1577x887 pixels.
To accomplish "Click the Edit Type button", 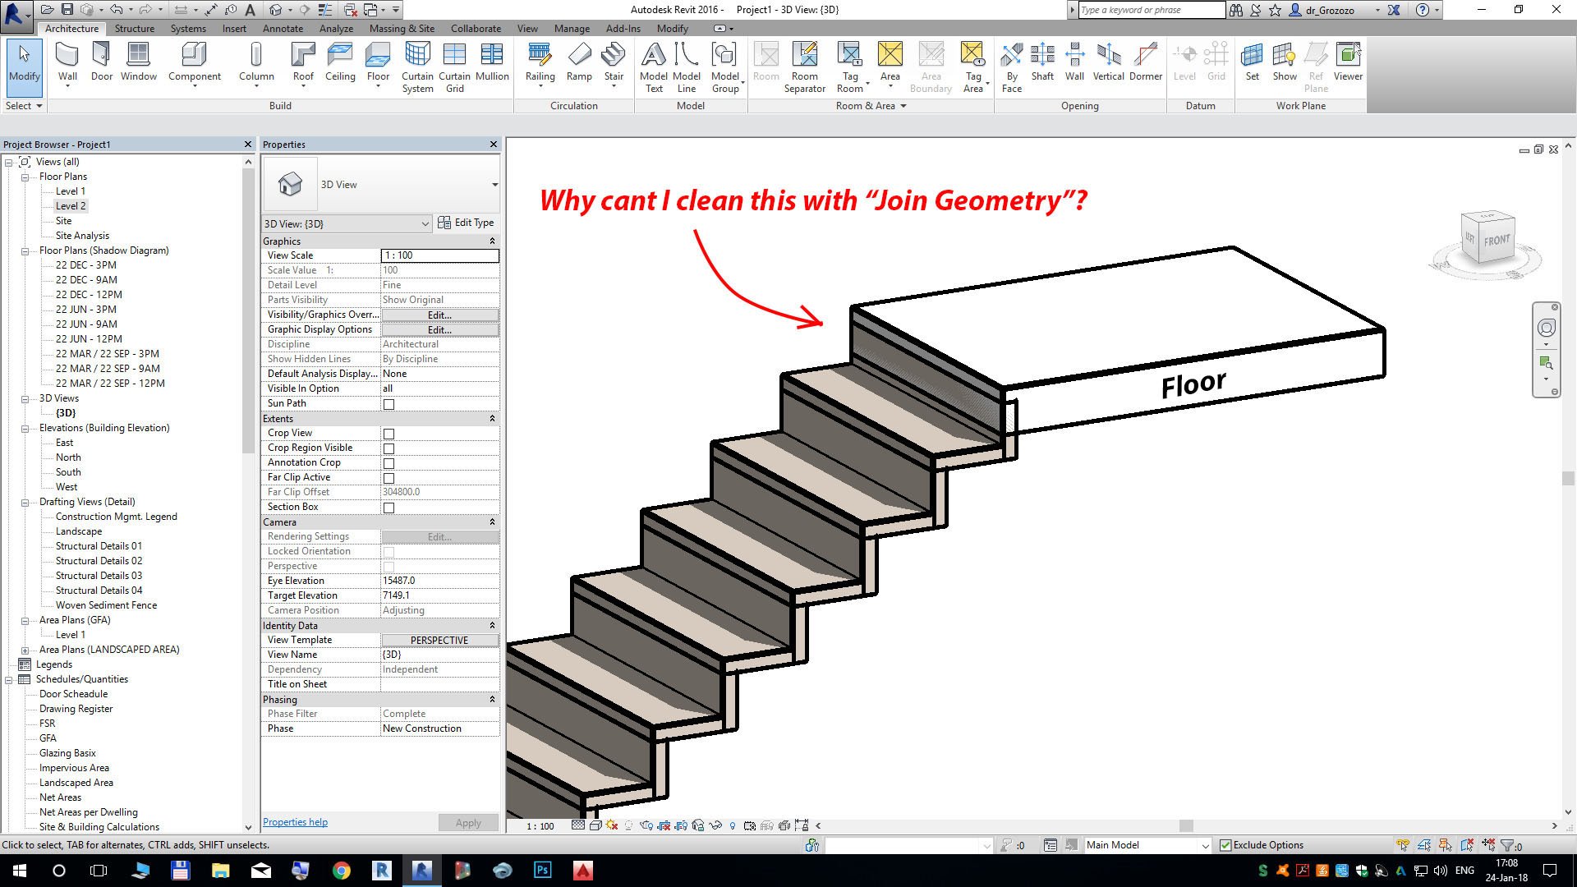I will click(466, 223).
